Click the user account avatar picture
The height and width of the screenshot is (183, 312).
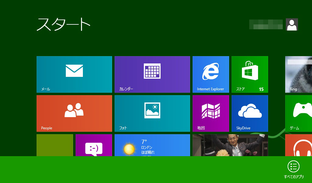pyautogui.click(x=292, y=24)
